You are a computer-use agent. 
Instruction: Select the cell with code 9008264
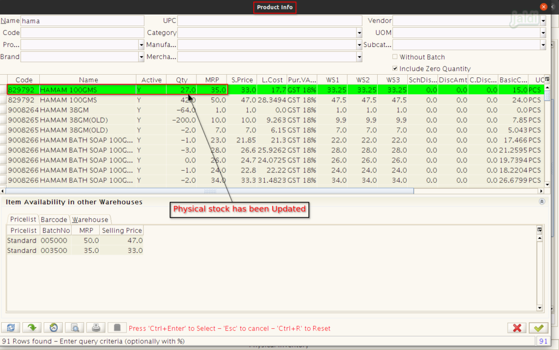[23, 110]
